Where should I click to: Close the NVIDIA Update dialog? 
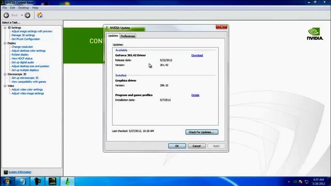click(x=221, y=27)
